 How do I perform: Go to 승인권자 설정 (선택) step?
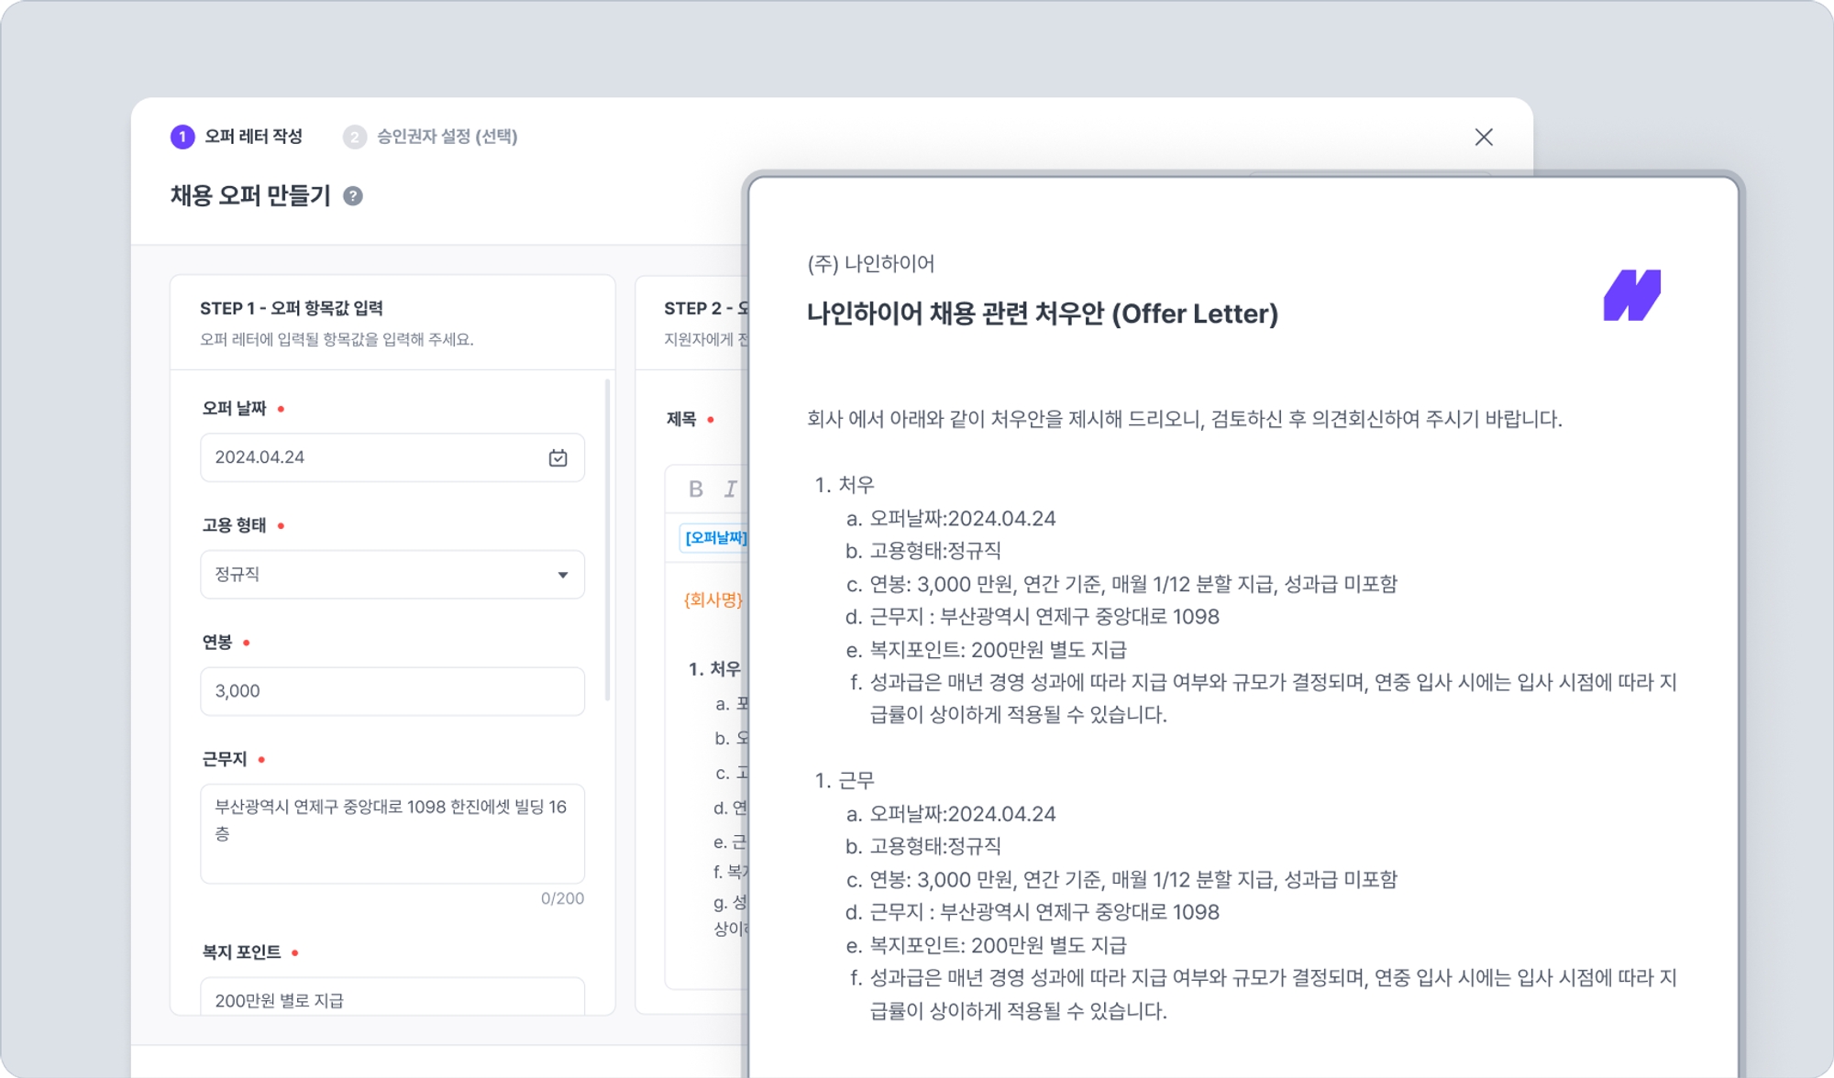[447, 137]
